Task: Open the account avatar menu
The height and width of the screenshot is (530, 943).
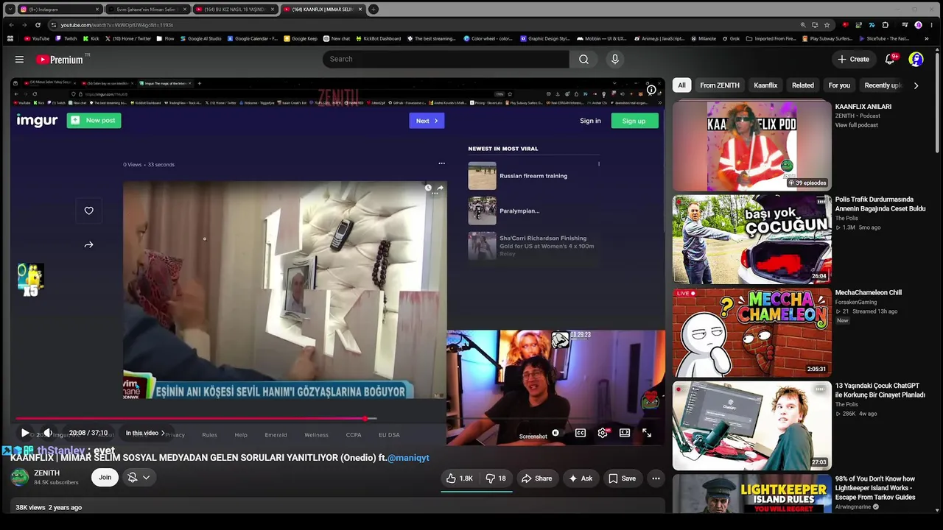Action: coord(916,59)
